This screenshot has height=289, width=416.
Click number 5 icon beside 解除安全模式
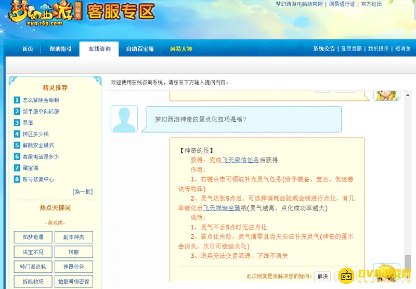17,146
